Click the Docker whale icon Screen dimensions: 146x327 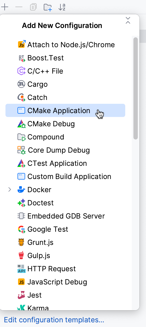(x=21, y=189)
